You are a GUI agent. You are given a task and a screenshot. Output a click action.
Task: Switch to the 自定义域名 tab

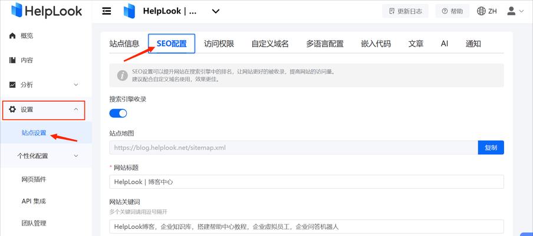(x=270, y=44)
